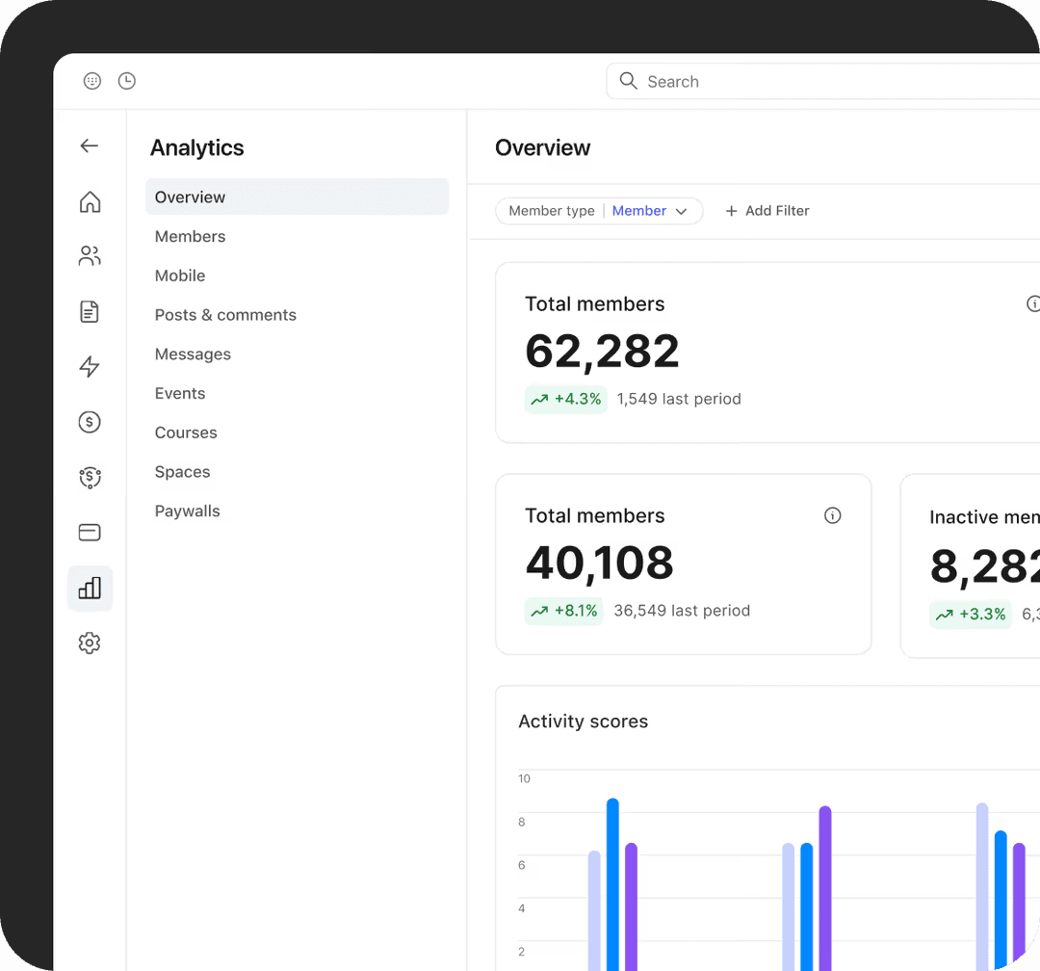Open Posts & comments analytics
Image resolution: width=1040 pixels, height=971 pixels.
[225, 315]
